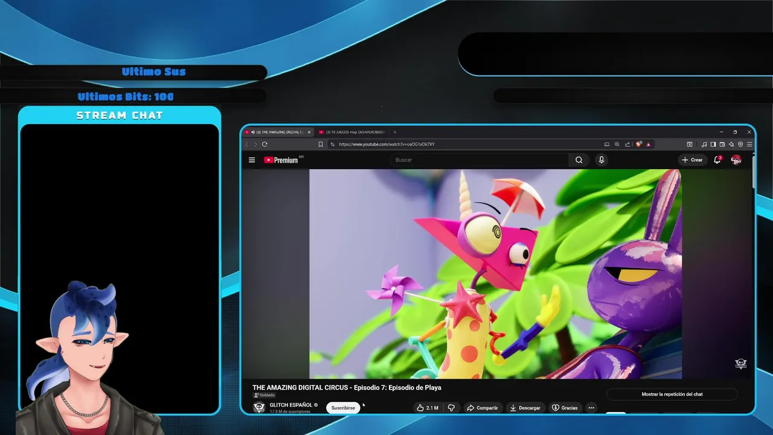Focus the YouTube Buscar search field
Screen dimensions: 773x435
[480, 160]
